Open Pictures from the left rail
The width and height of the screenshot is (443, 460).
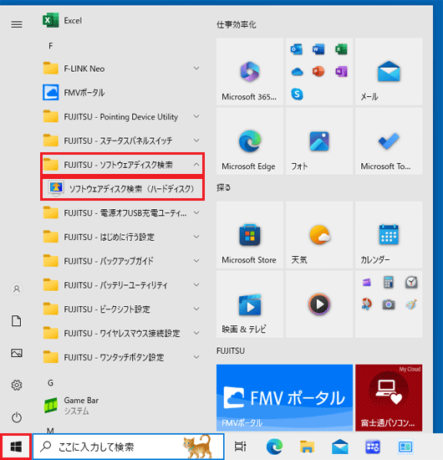[17, 353]
